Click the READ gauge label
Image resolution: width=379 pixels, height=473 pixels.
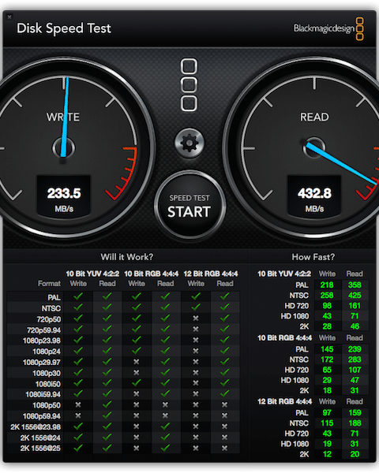314,117
